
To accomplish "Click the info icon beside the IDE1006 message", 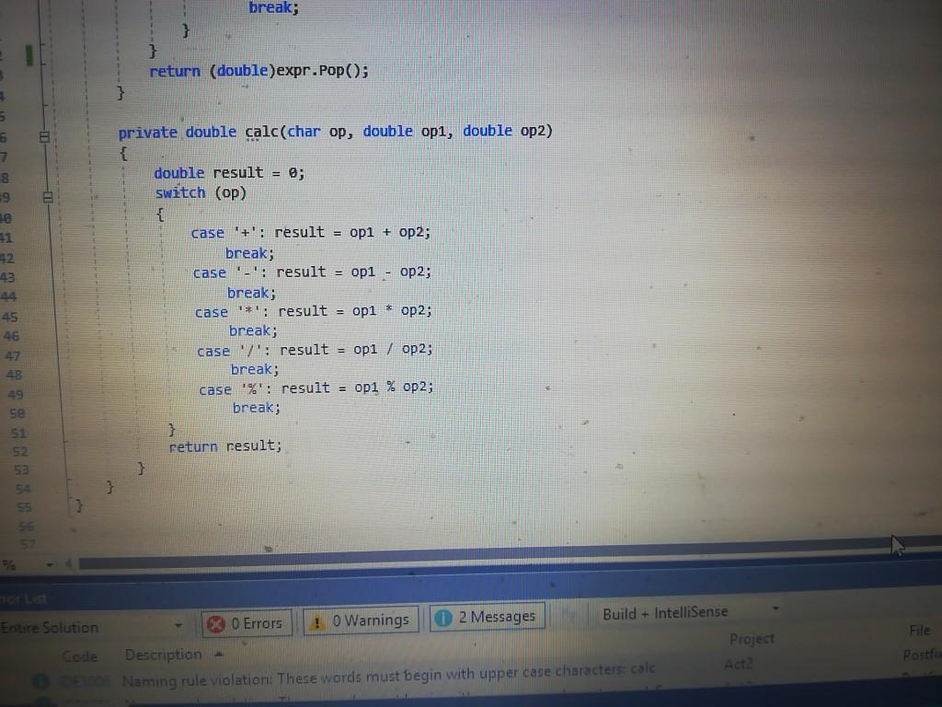I will tap(40, 679).
